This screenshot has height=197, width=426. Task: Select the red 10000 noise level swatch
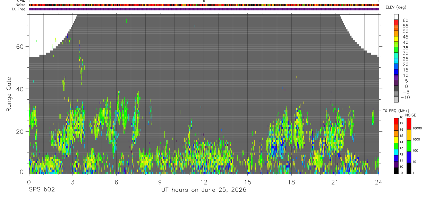[x=409, y=123]
